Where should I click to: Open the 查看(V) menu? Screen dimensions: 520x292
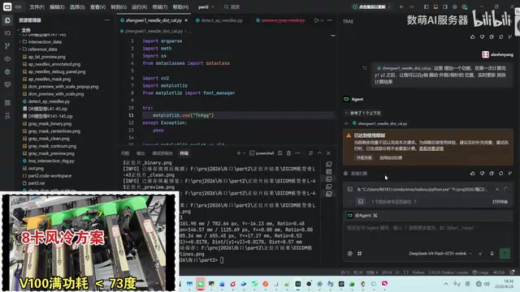(x=97, y=7)
